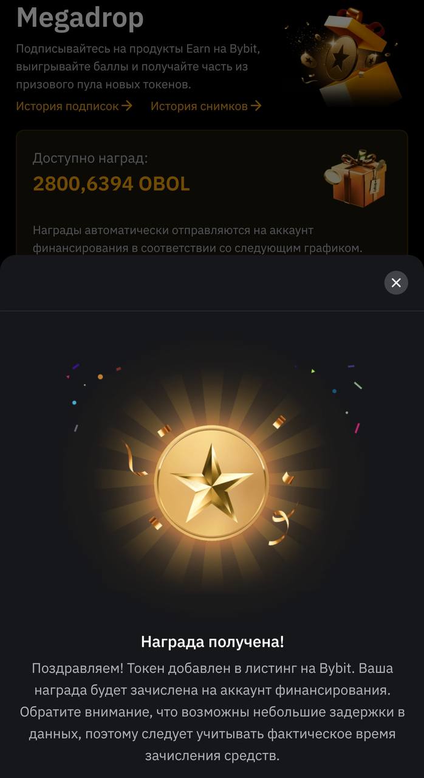This screenshot has height=778, width=424.
Task: Tap the arrow icon after История подписок
Action: tap(126, 106)
